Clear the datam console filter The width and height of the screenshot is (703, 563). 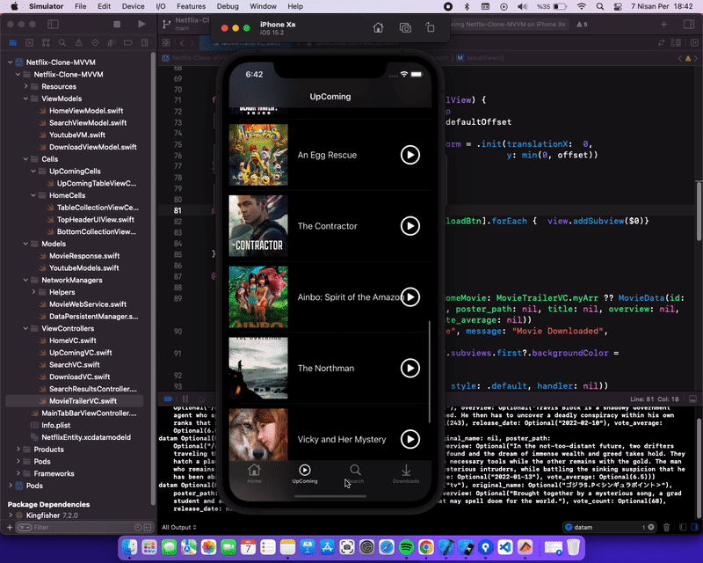(x=651, y=527)
